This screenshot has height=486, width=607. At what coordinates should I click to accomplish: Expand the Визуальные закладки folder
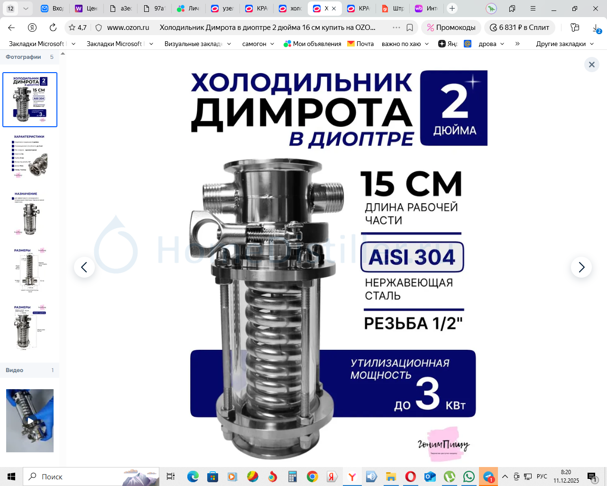tap(197, 44)
